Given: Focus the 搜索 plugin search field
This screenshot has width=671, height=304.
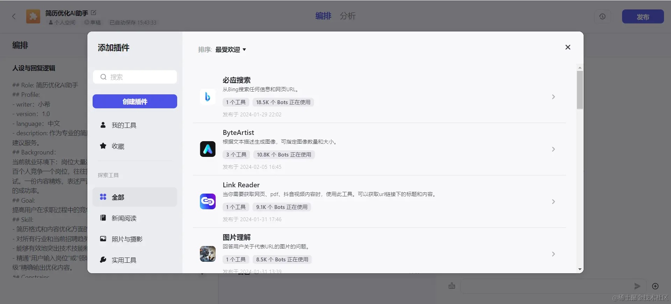Looking at the screenshot, I should click(x=135, y=77).
